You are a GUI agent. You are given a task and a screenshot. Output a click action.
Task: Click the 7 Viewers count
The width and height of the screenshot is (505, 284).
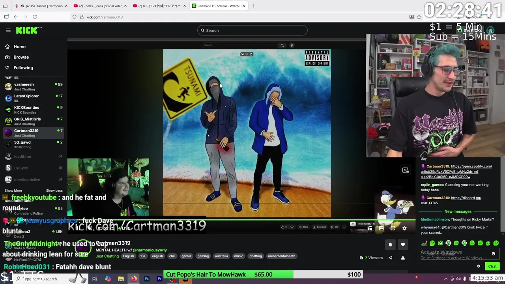[x=371, y=258]
